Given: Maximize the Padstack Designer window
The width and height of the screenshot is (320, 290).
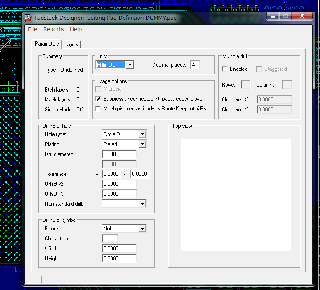Looking at the screenshot, I should point(285,16).
